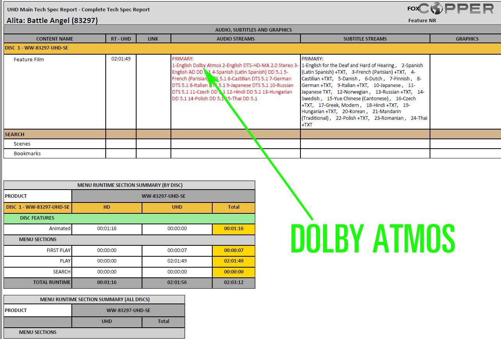This screenshot has width=501, height=339.
Task: Click TOTAL RUNTIME total 02:03:12
Action: (x=234, y=282)
